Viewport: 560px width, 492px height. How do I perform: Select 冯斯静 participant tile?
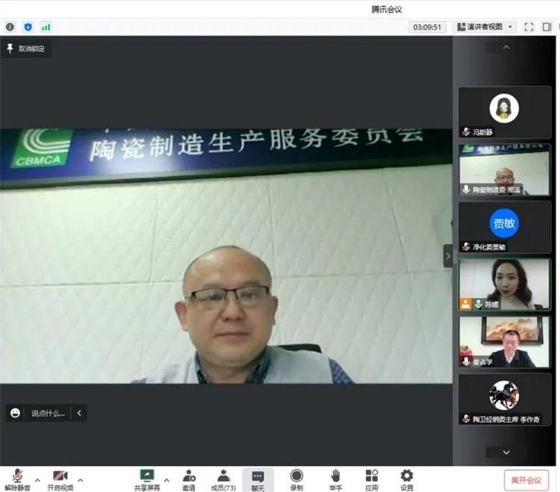504,113
